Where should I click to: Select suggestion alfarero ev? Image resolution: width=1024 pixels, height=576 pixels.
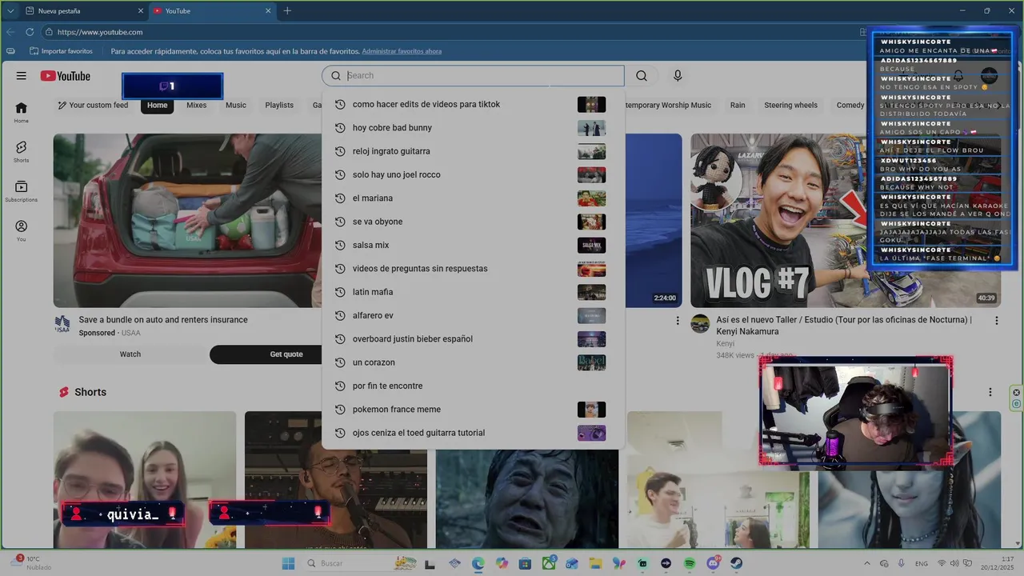pos(474,316)
